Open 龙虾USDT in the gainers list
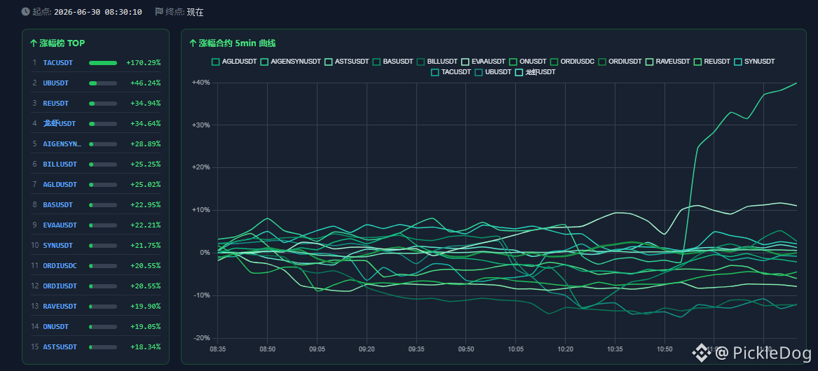This screenshot has width=818, height=371. [60, 123]
